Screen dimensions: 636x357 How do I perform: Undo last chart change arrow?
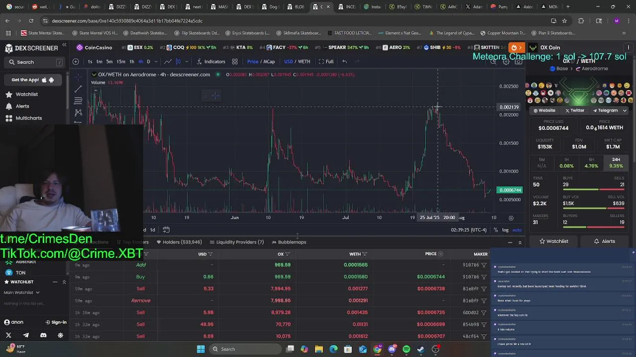click(344, 61)
